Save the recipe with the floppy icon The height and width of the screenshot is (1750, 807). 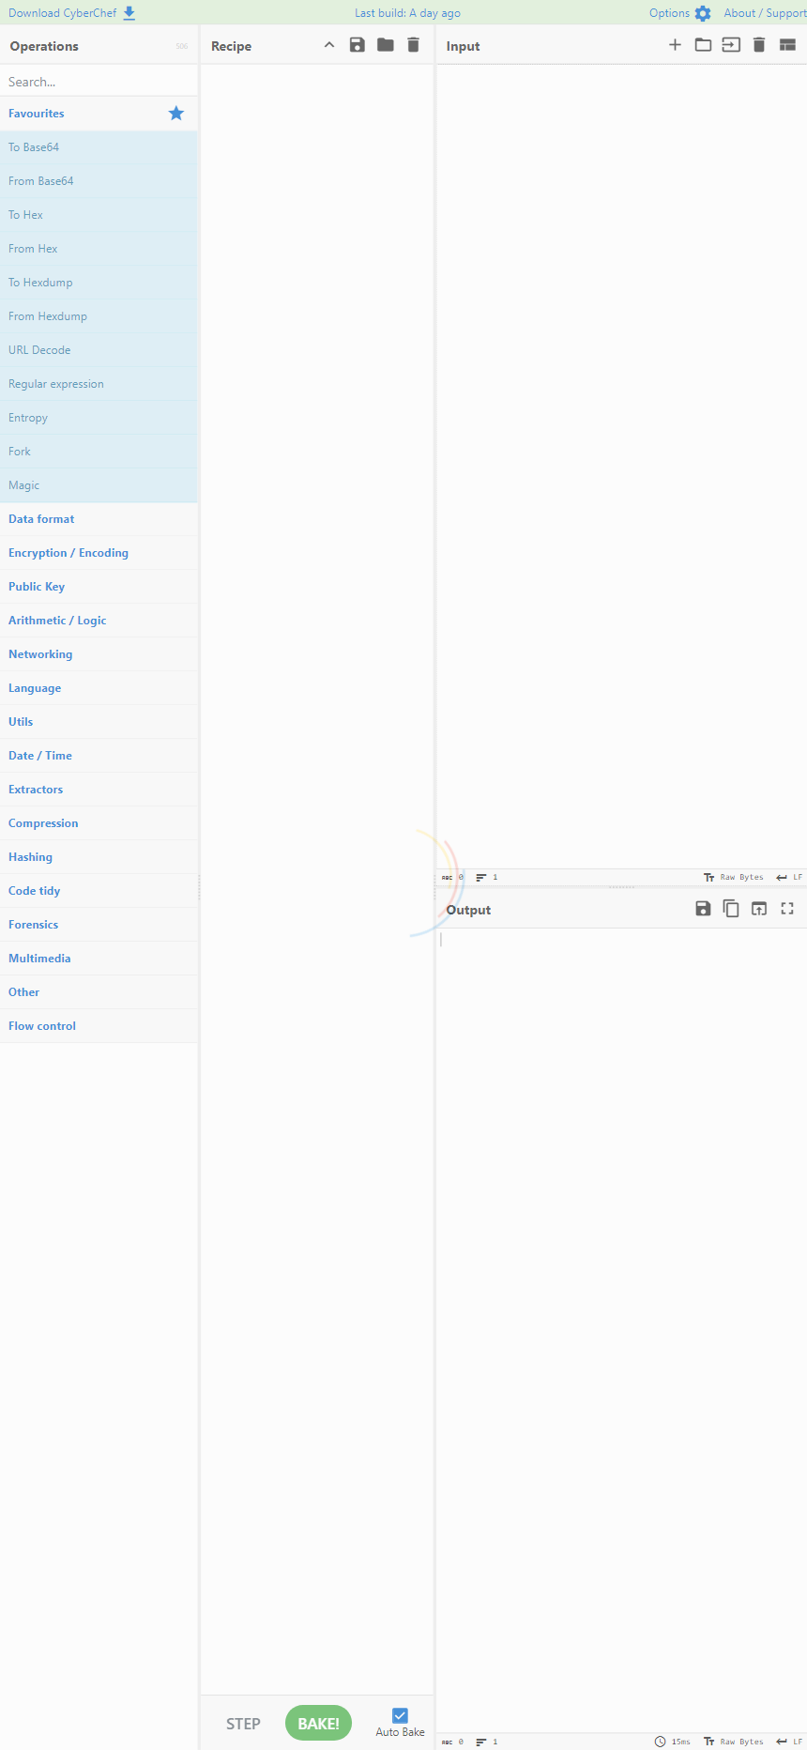pos(358,45)
